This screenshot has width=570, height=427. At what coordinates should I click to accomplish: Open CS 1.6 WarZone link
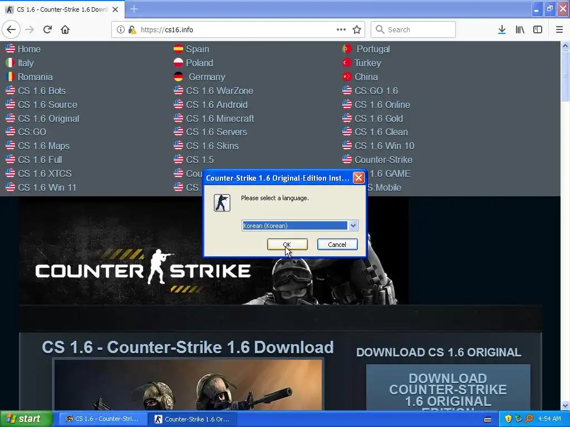point(219,91)
